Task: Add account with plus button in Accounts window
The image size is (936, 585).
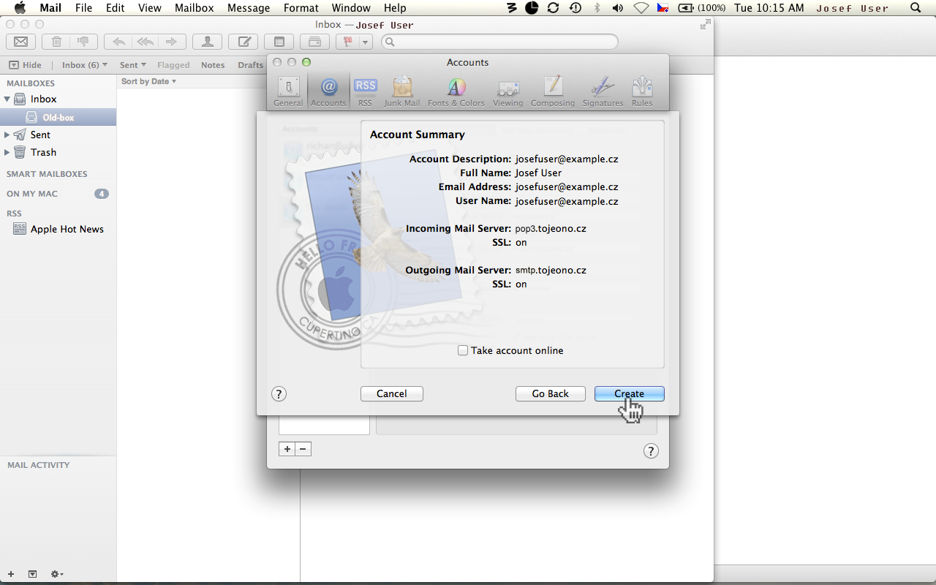Action: coord(287,449)
